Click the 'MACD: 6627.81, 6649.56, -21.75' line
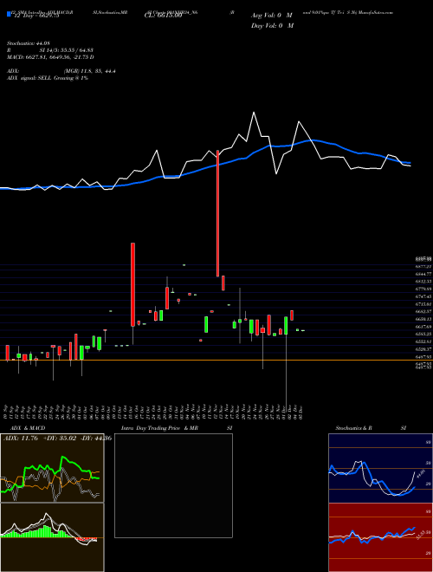This screenshot has width=433, height=572. 50,57
